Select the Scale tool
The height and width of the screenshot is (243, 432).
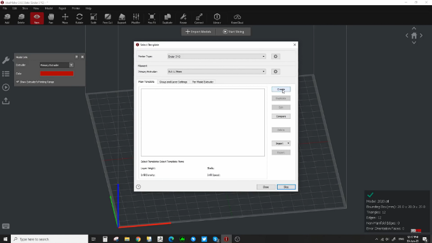coord(93,18)
